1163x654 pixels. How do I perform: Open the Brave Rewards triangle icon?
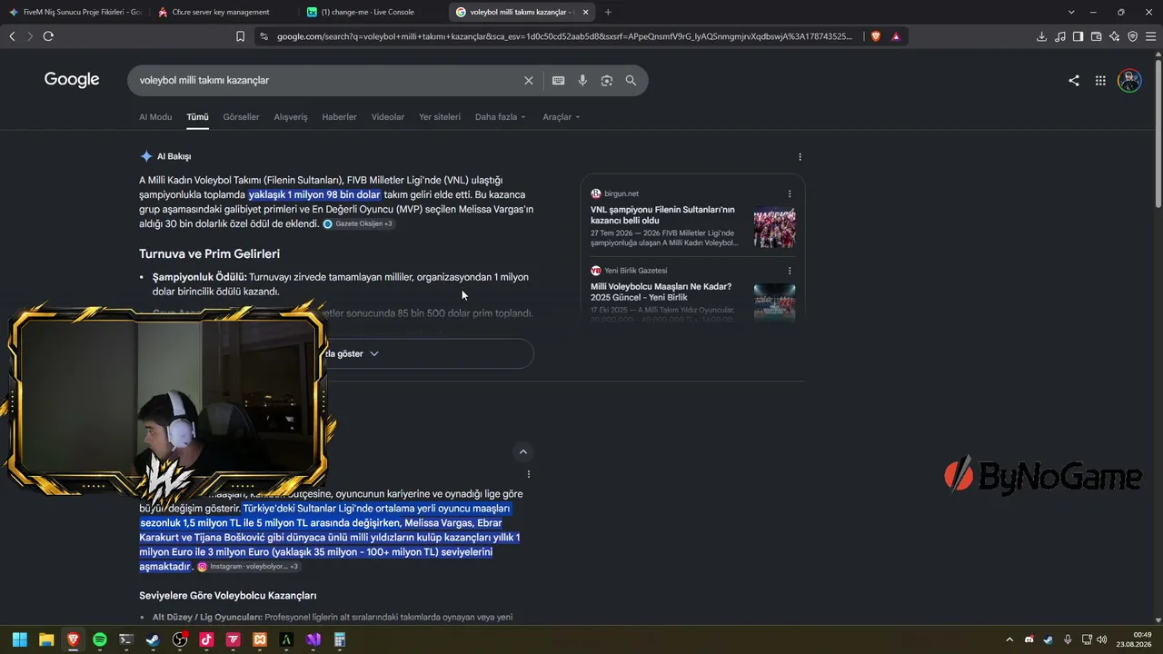click(x=896, y=36)
